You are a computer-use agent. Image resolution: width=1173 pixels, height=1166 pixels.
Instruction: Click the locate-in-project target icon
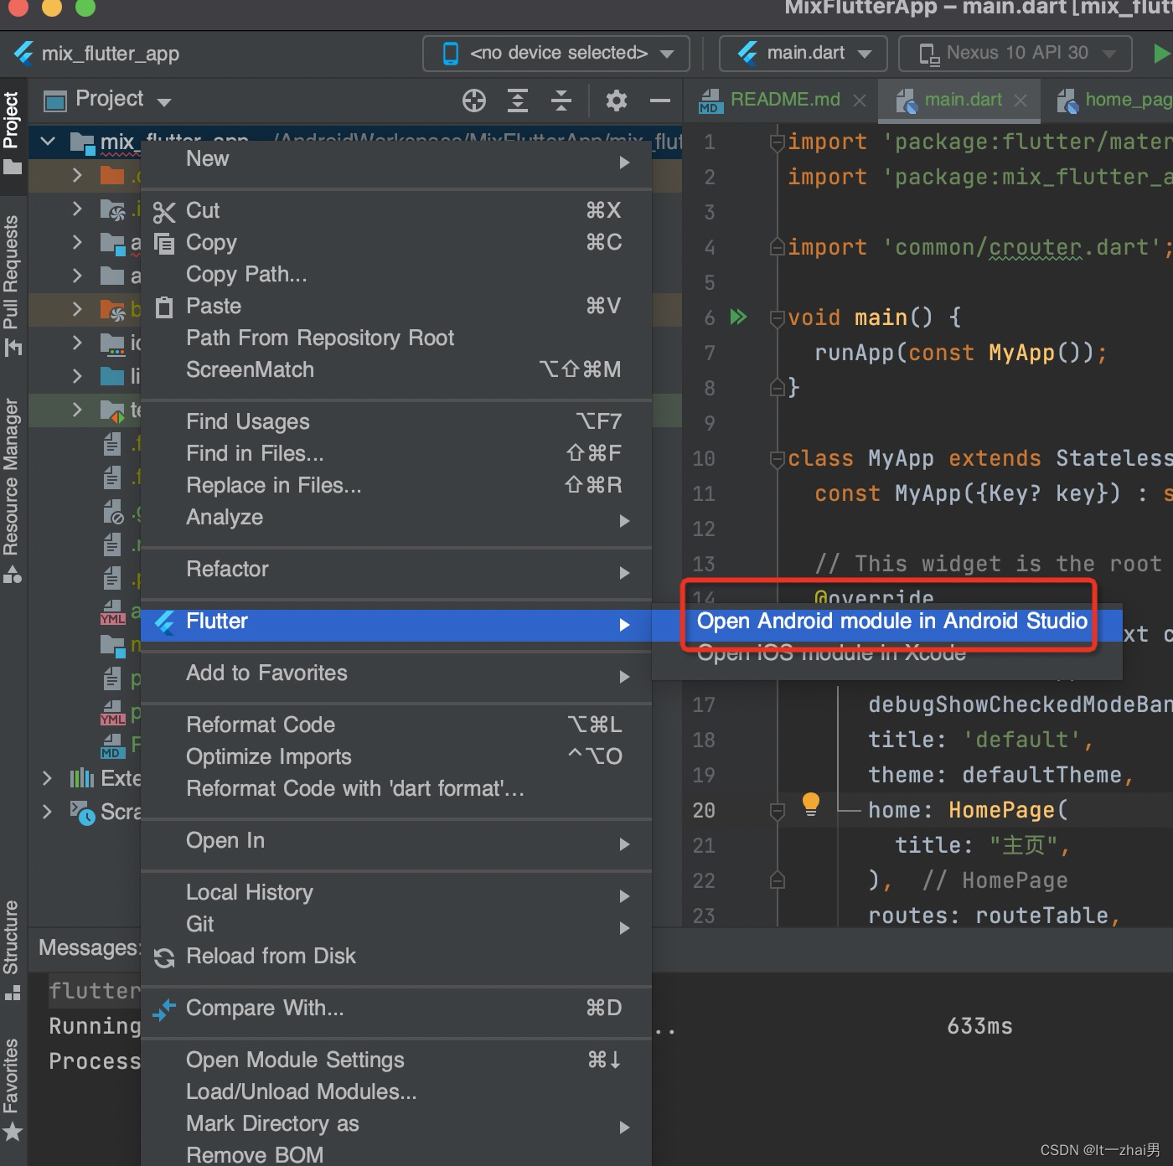tap(474, 101)
